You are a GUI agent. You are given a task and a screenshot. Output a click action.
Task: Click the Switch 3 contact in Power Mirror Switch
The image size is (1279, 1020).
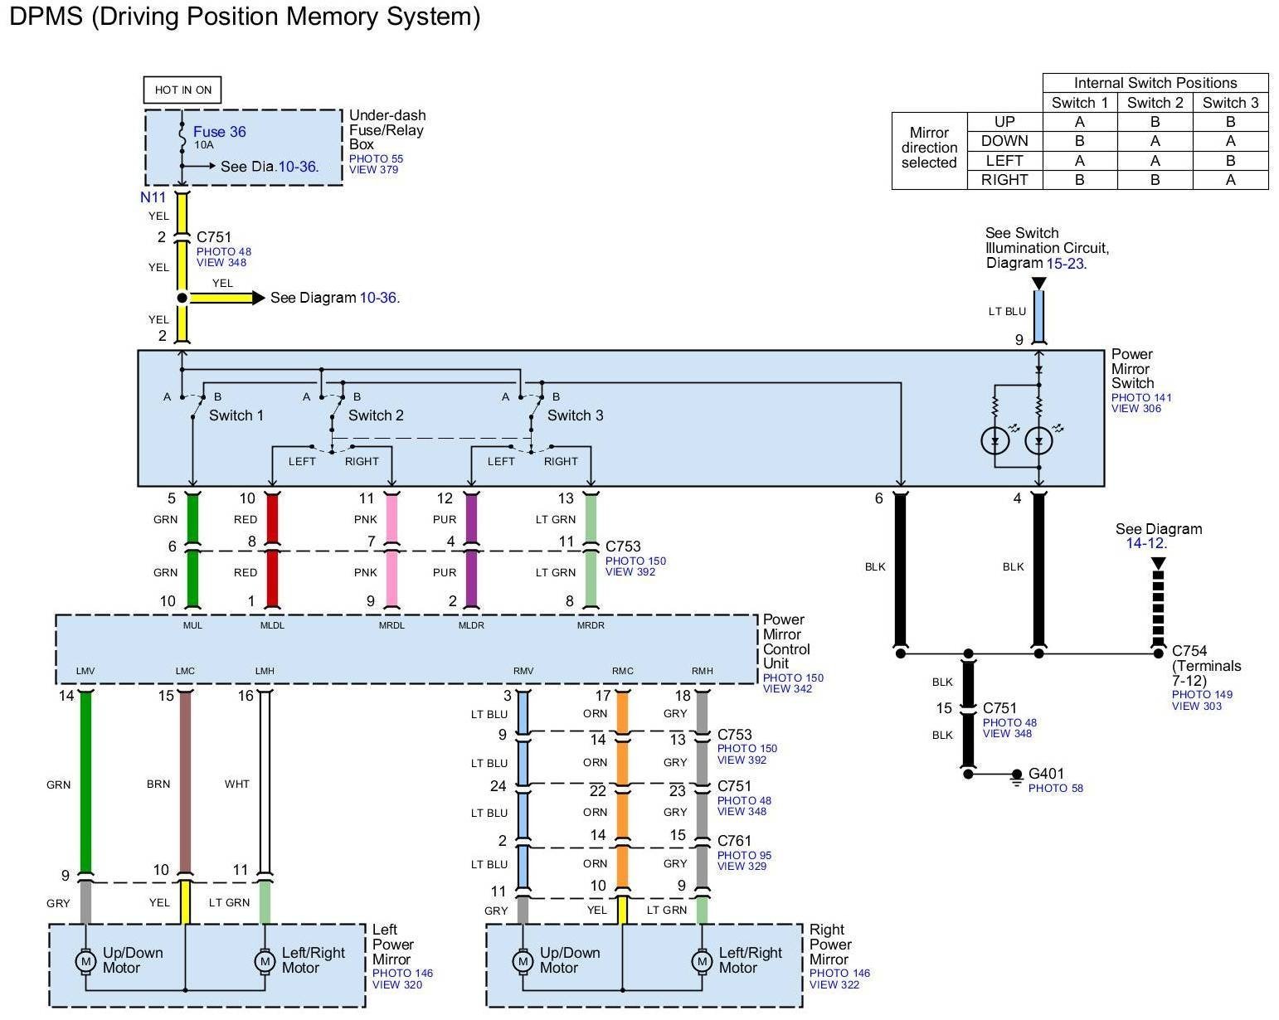click(x=535, y=406)
